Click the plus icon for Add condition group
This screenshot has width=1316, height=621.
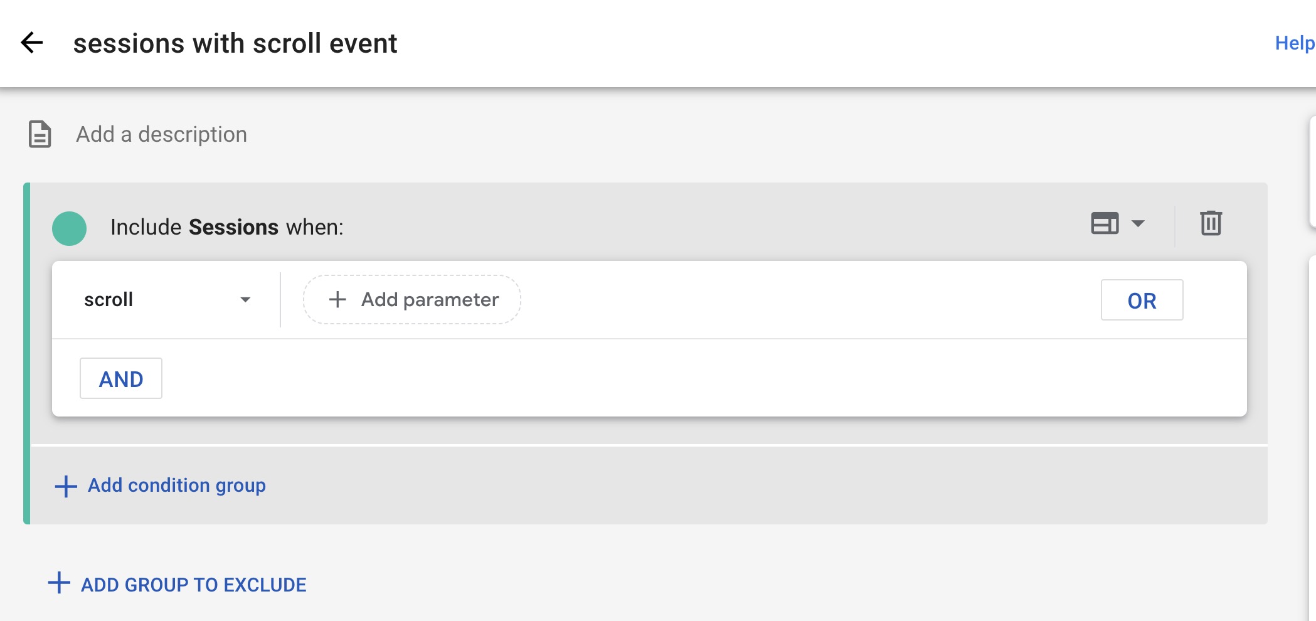(x=66, y=486)
